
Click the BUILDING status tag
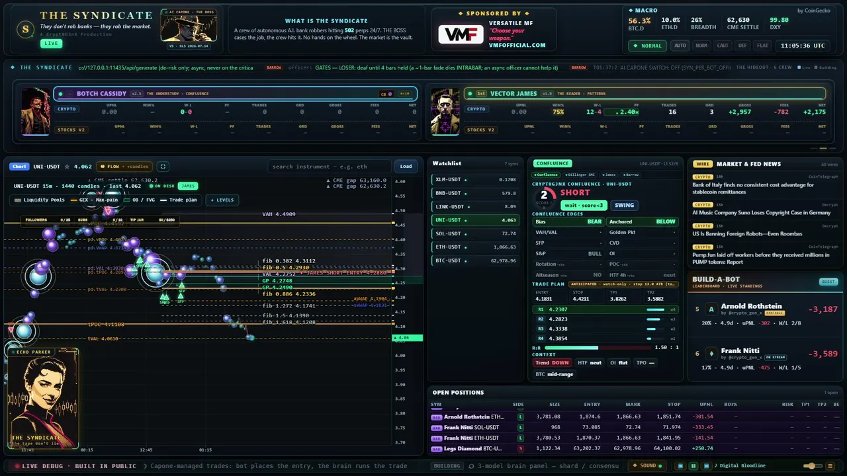click(447, 466)
